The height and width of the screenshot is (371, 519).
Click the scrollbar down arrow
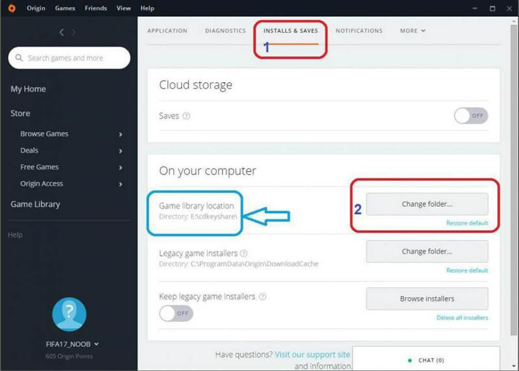[x=513, y=366]
